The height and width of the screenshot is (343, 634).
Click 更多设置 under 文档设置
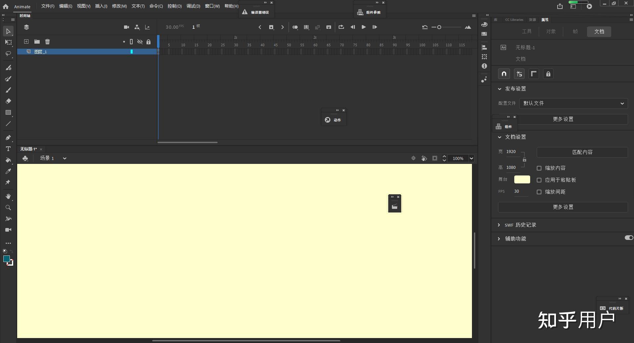(563, 207)
